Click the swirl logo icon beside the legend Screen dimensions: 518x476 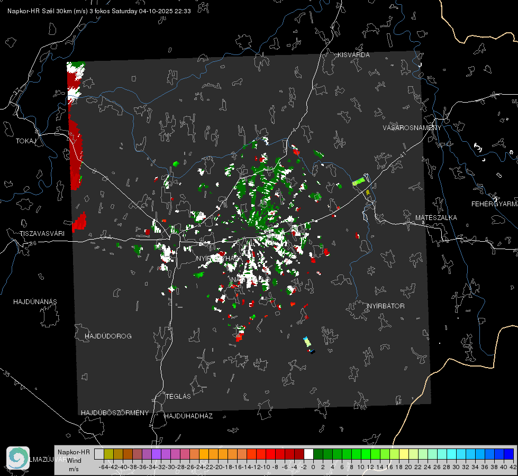click(x=18, y=458)
